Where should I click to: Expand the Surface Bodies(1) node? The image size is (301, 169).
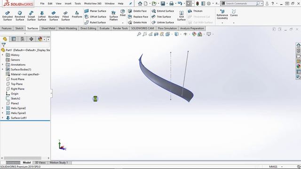coord(3,69)
